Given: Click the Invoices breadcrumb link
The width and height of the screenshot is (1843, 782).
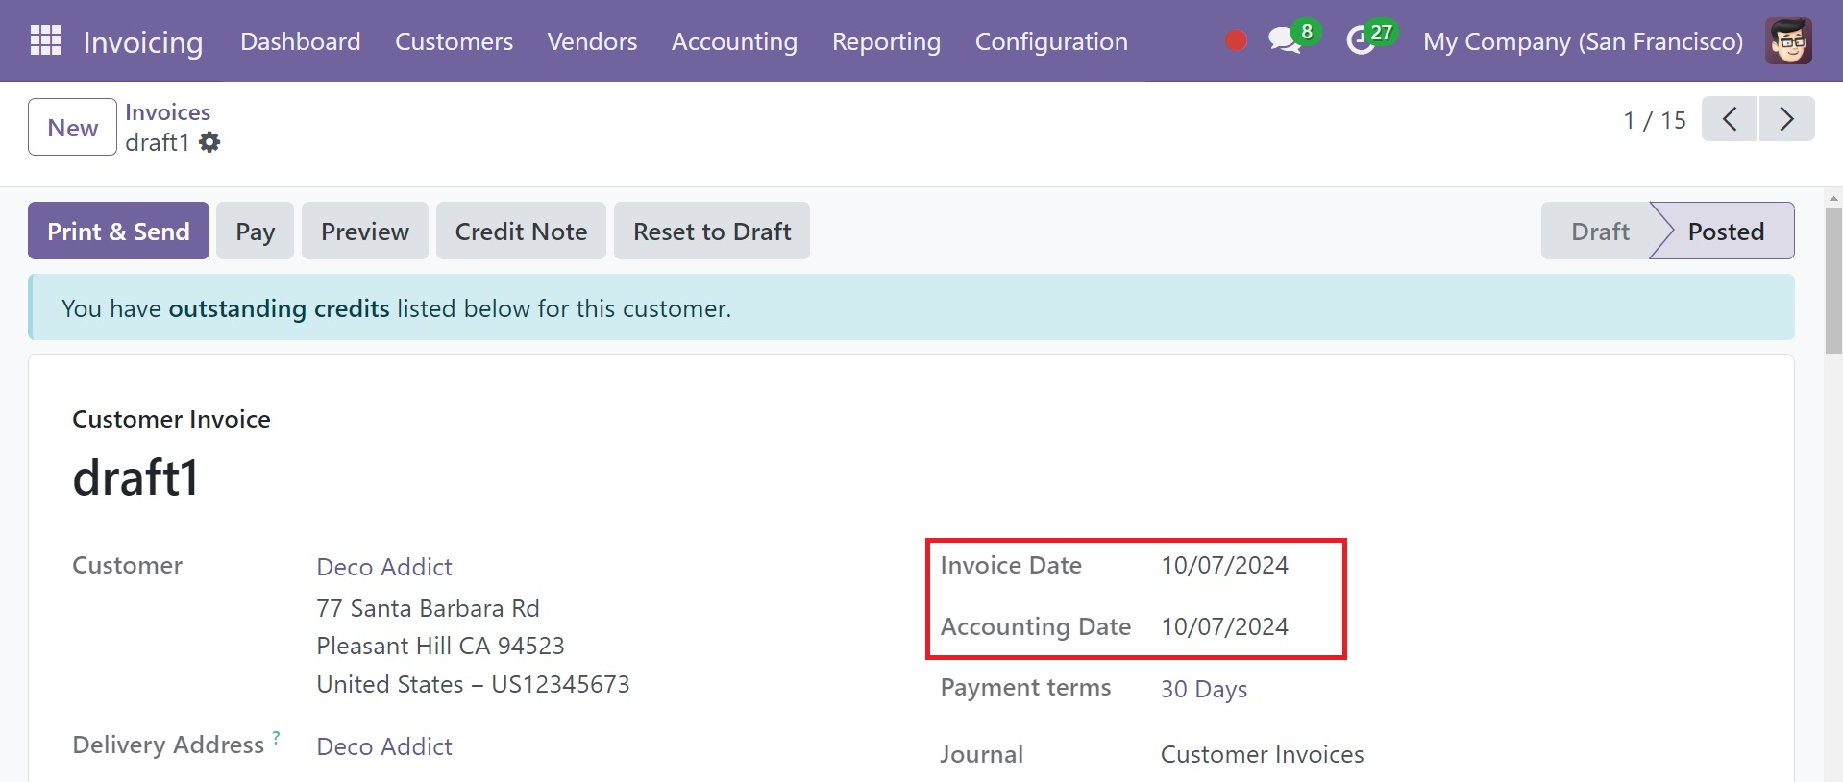Looking at the screenshot, I should 167,111.
